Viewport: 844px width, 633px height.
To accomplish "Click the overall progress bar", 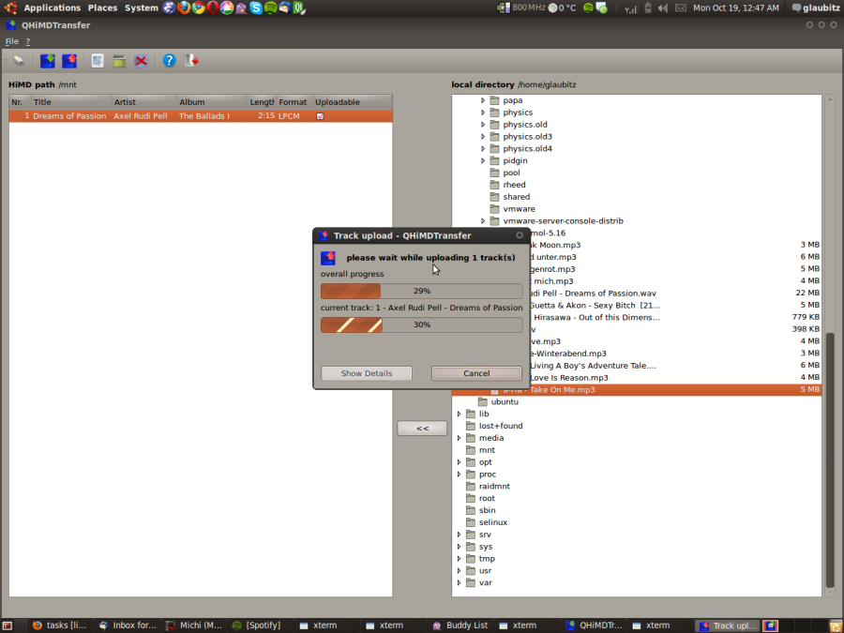I will point(421,292).
